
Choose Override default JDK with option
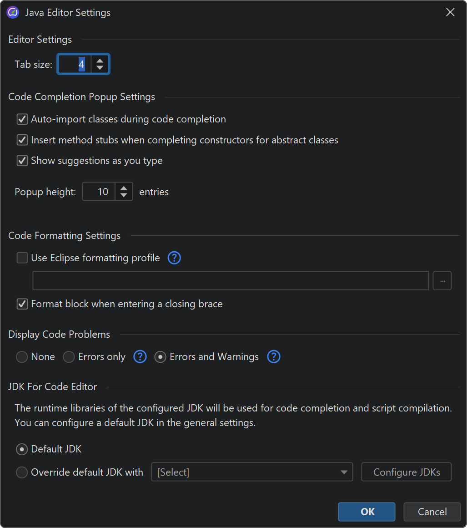click(22, 472)
